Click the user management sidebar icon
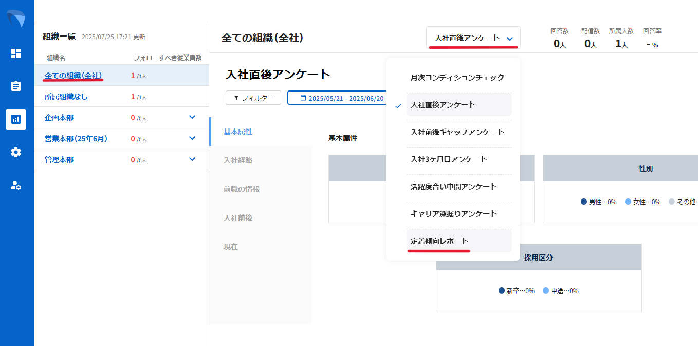 [x=16, y=186]
